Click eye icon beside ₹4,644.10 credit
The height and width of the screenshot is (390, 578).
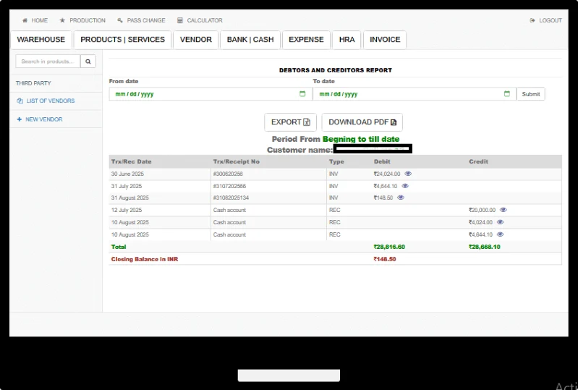point(500,234)
